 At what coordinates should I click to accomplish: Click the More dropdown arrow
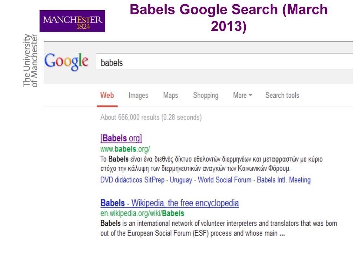250,95
